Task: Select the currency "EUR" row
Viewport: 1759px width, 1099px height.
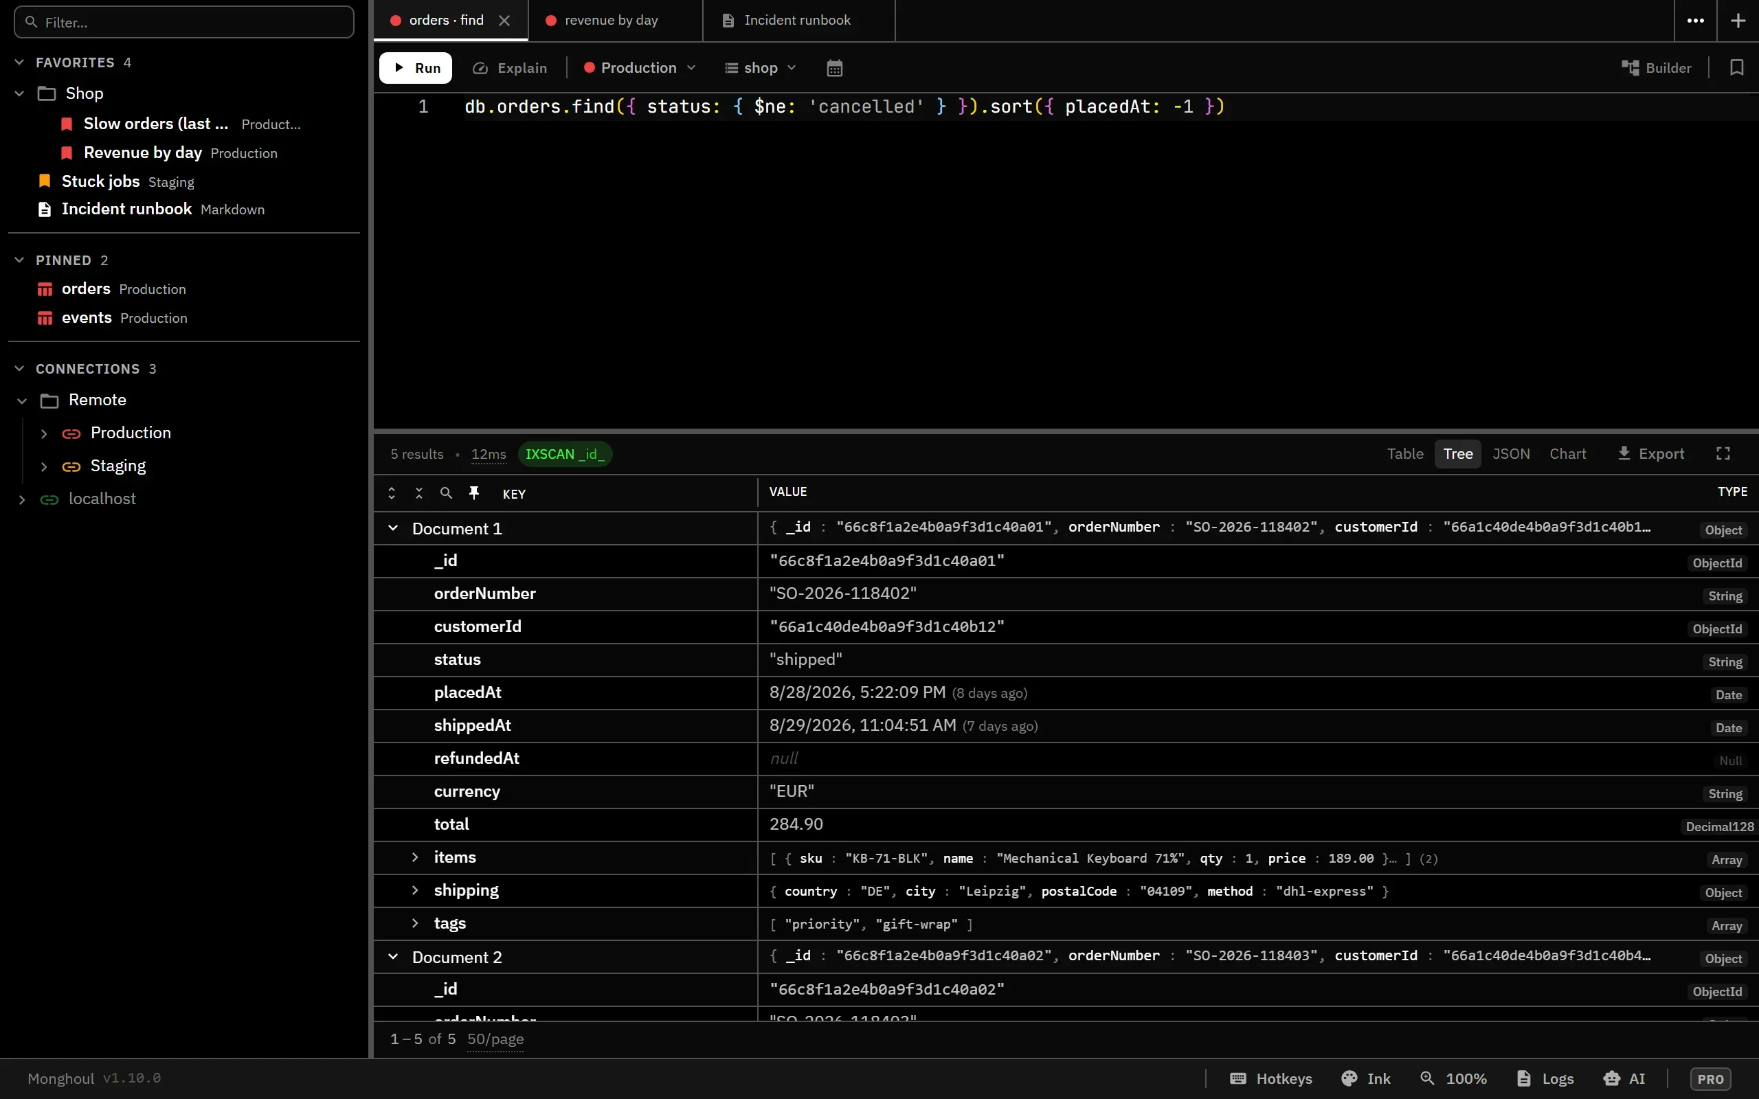Action: pyautogui.click(x=1066, y=791)
